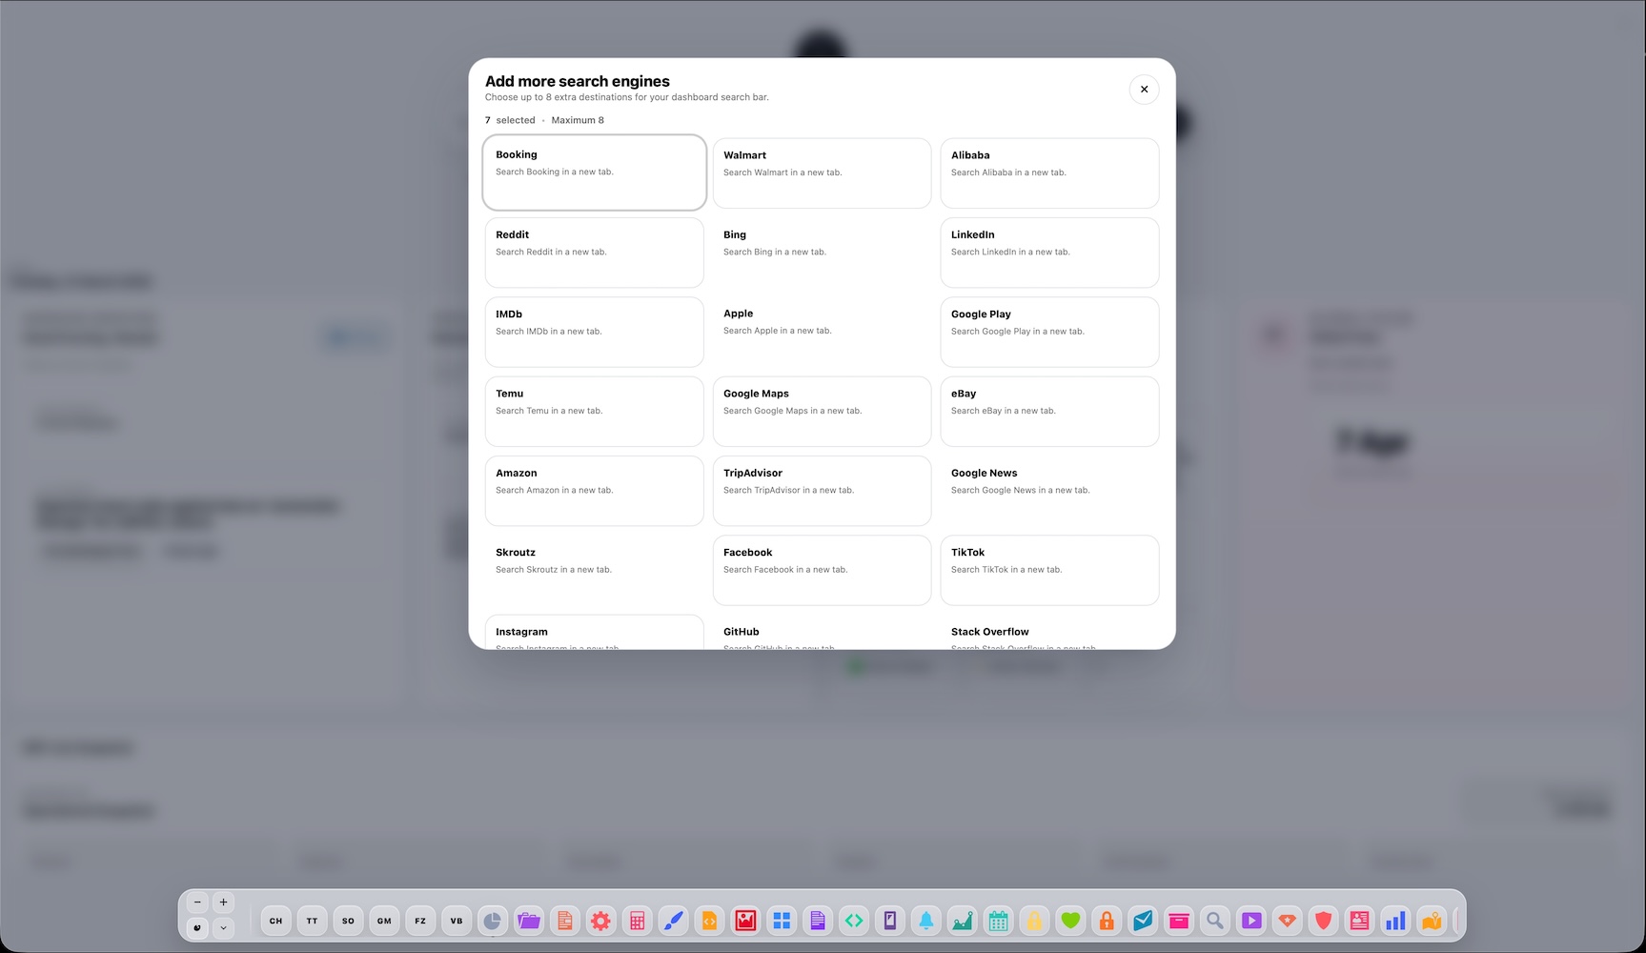Click the CH shortcut in the dock

[276, 921]
